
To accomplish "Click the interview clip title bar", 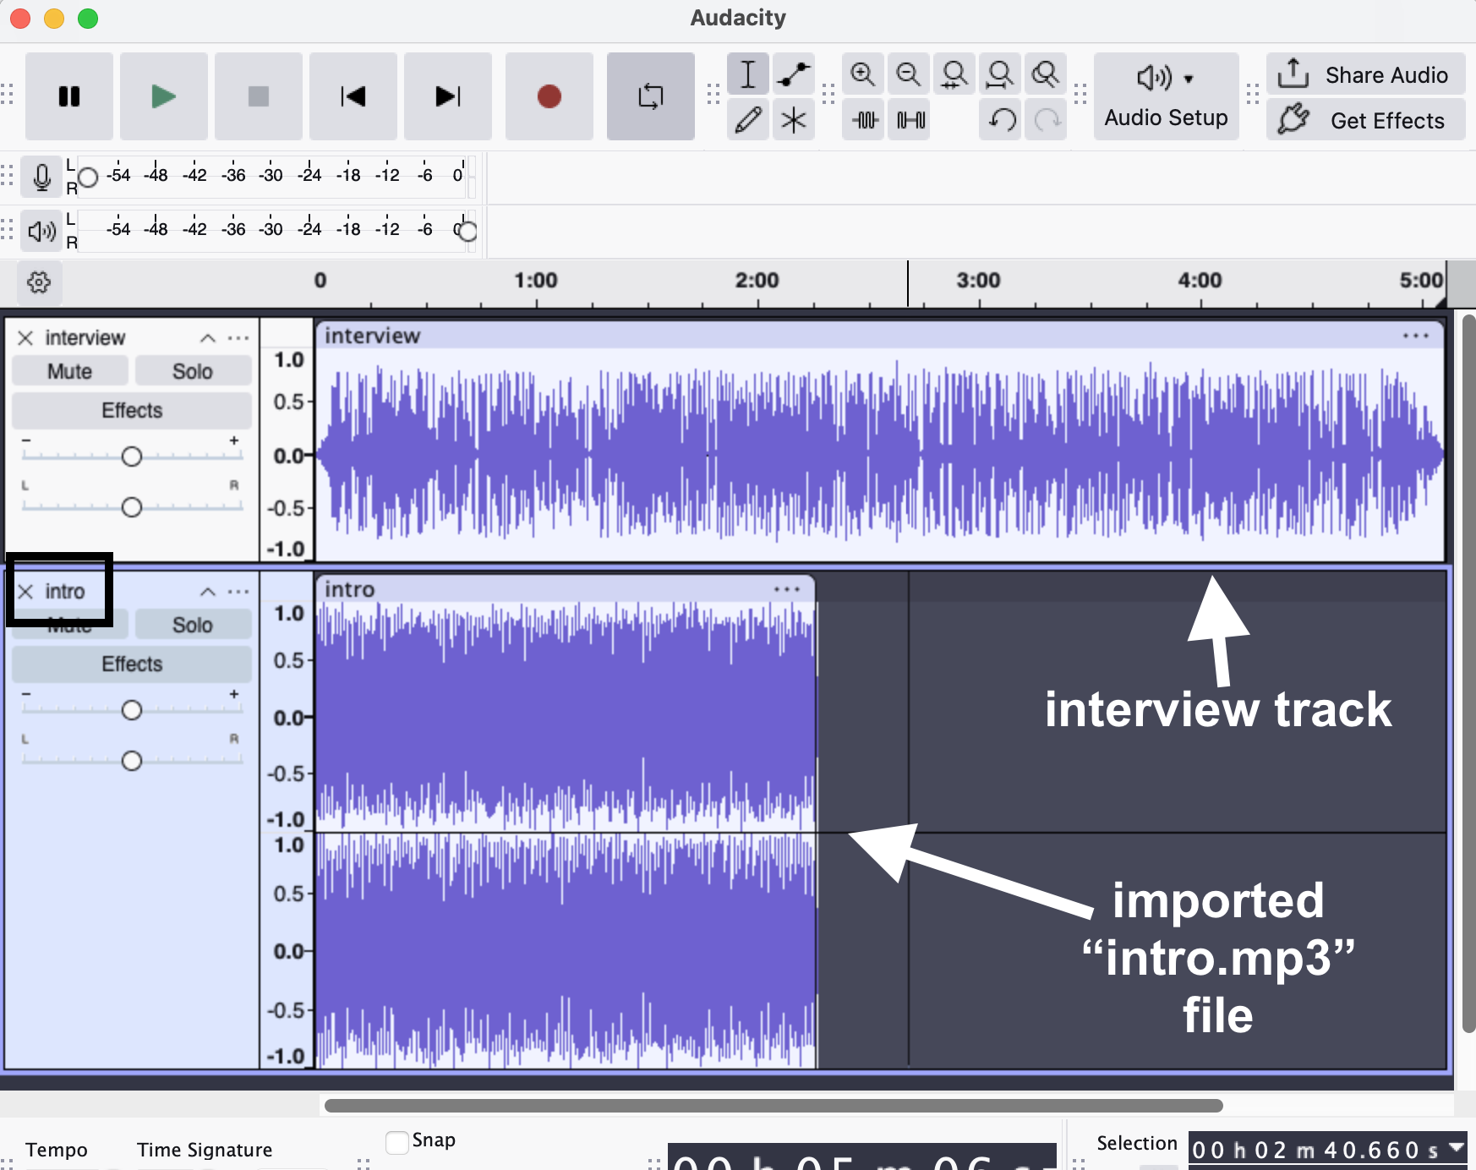I will click(880, 335).
